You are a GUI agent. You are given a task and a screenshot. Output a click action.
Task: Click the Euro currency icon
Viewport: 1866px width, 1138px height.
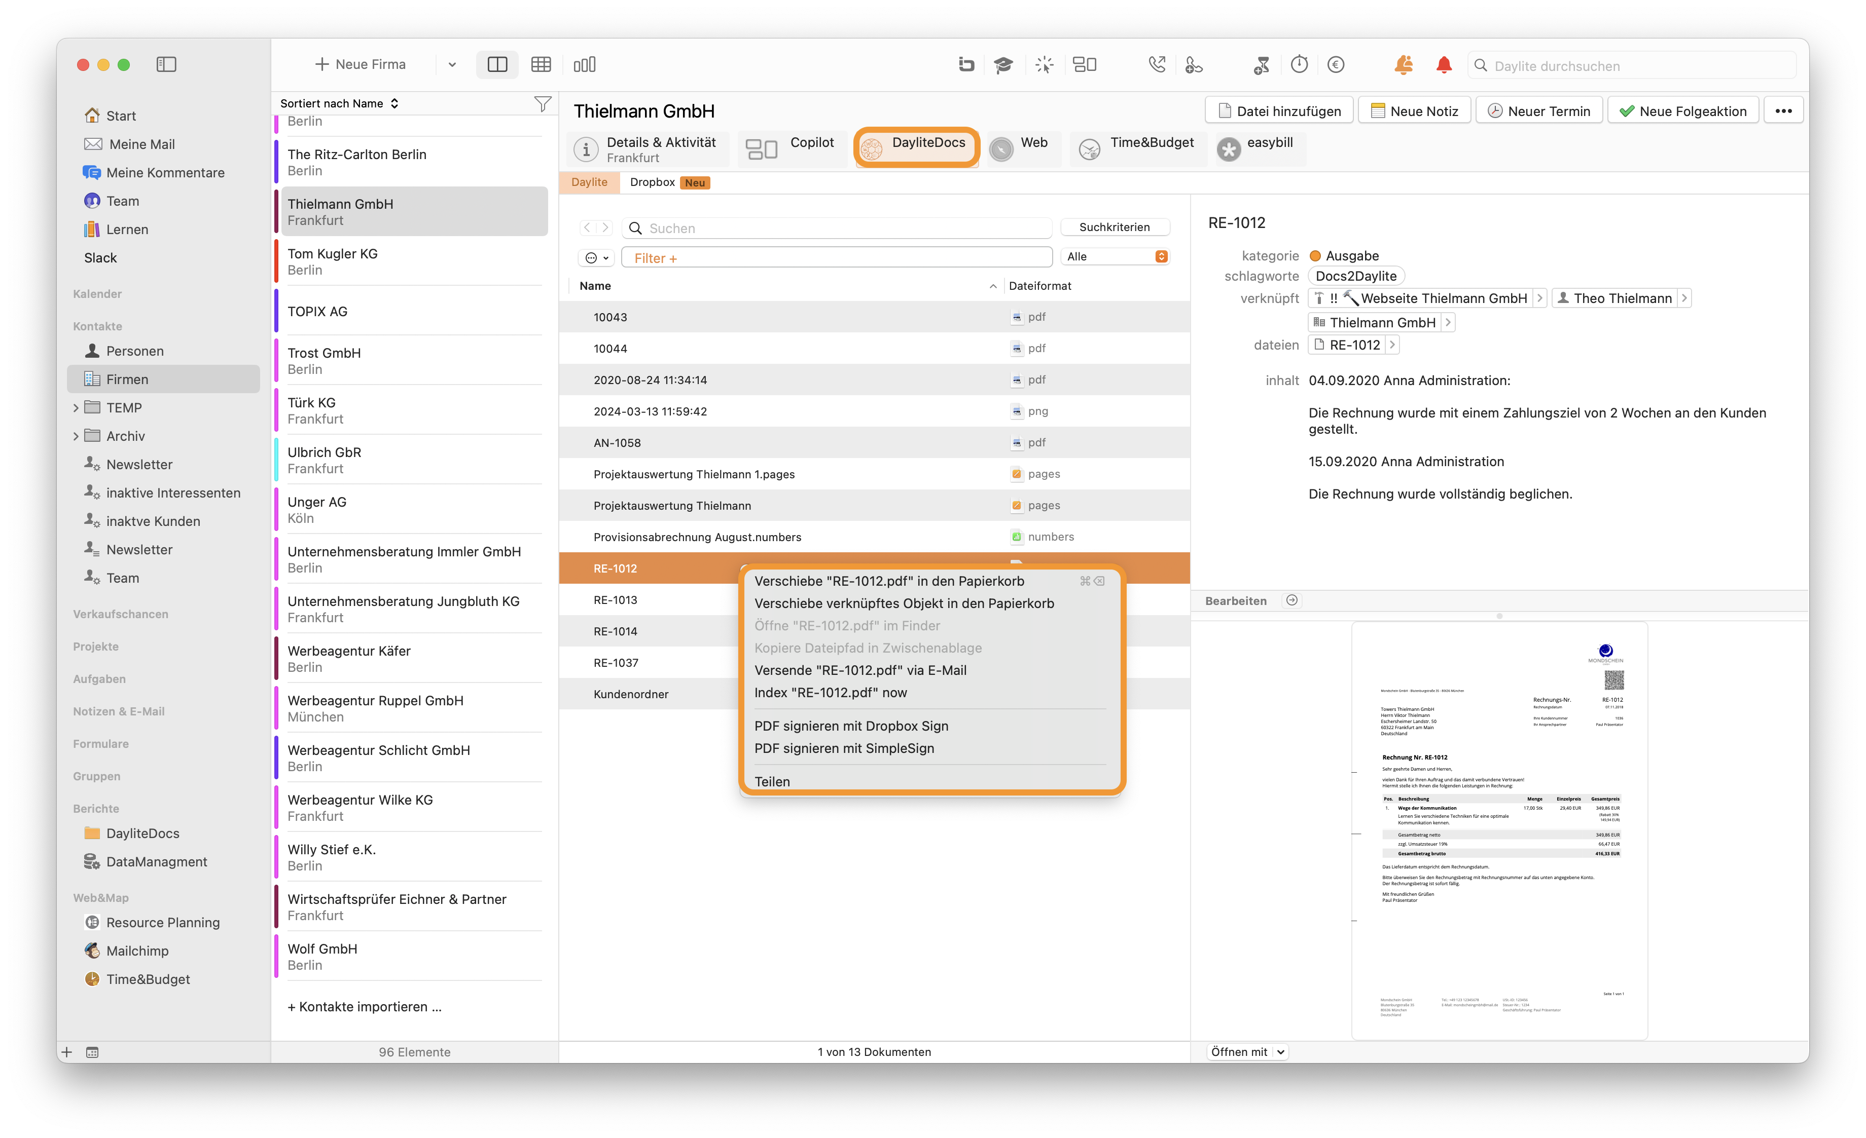click(x=1336, y=65)
